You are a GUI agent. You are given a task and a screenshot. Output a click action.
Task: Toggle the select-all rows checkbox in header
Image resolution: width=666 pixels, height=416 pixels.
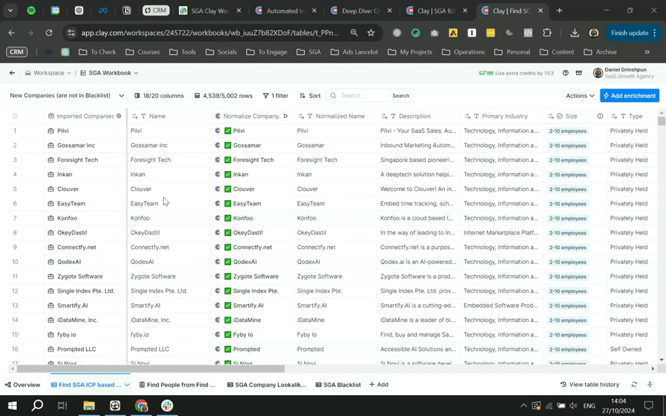coord(15,116)
